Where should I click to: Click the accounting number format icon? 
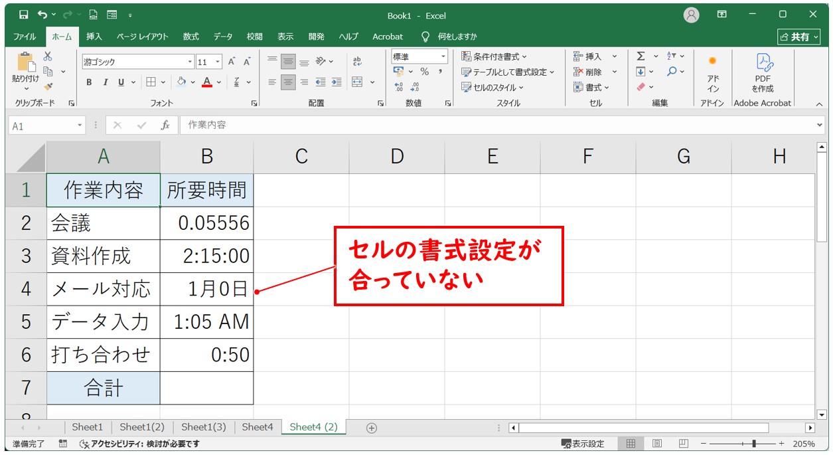pyautogui.click(x=399, y=72)
